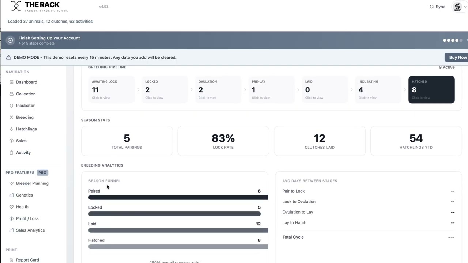Screen dimensions: 468x263
Task: Click the Collection icon in sidebar
Action: pos(11,94)
